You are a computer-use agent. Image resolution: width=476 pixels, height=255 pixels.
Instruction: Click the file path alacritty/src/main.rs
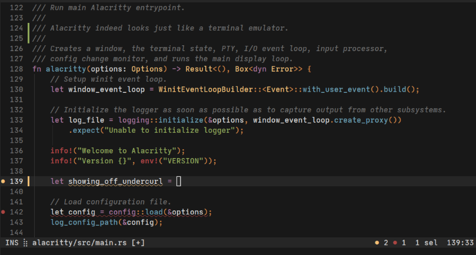[x=79, y=243]
